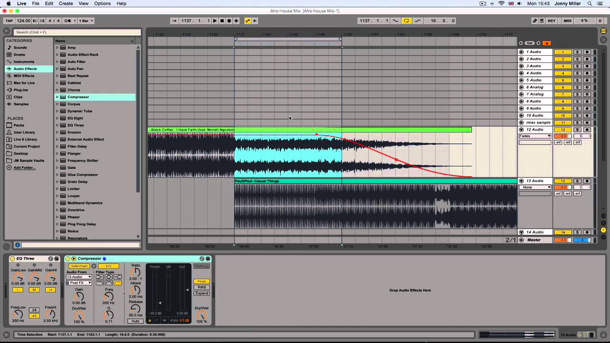Arm the global Record button
610x343 pixels.
[x=229, y=20]
